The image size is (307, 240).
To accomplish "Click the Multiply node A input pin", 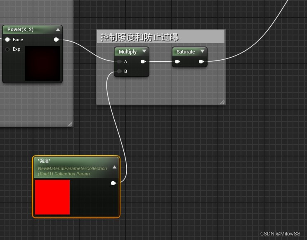I will [x=119, y=62].
